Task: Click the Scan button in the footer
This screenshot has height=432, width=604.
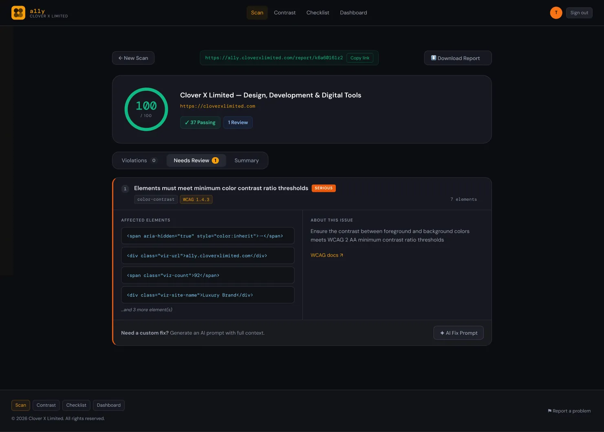Action: coord(21,405)
